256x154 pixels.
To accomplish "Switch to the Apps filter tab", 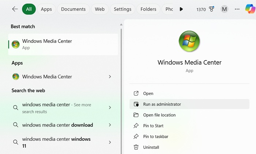I will (46, 9).
